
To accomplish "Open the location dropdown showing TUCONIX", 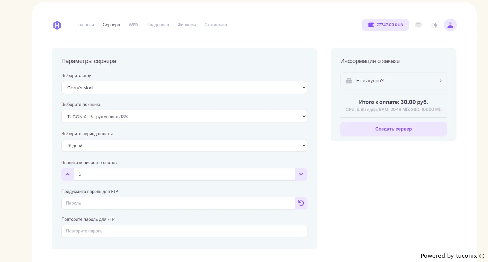I will point(184,117).
